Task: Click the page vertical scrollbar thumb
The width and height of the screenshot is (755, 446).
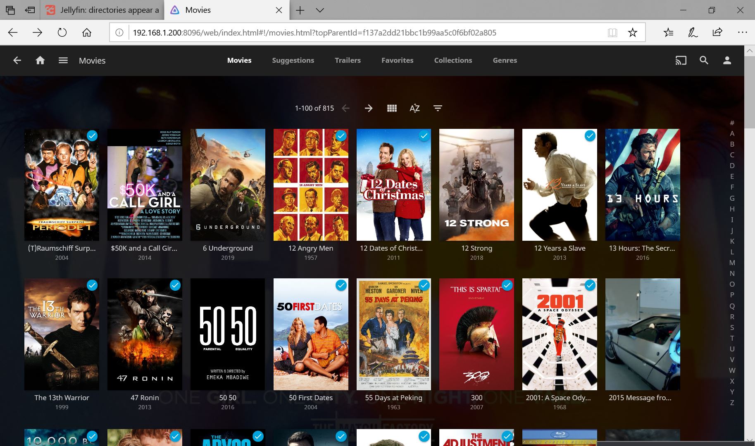Action: coord(750,92)
